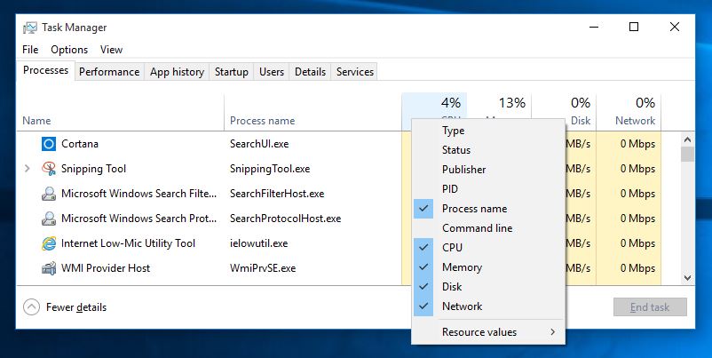Enable the Publisher column
Image resolution: width=712 pixels, height=358 pixels.
click(488, 170)
